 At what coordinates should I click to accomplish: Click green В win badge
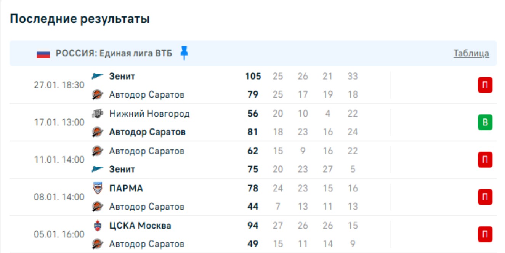[485, 123]
